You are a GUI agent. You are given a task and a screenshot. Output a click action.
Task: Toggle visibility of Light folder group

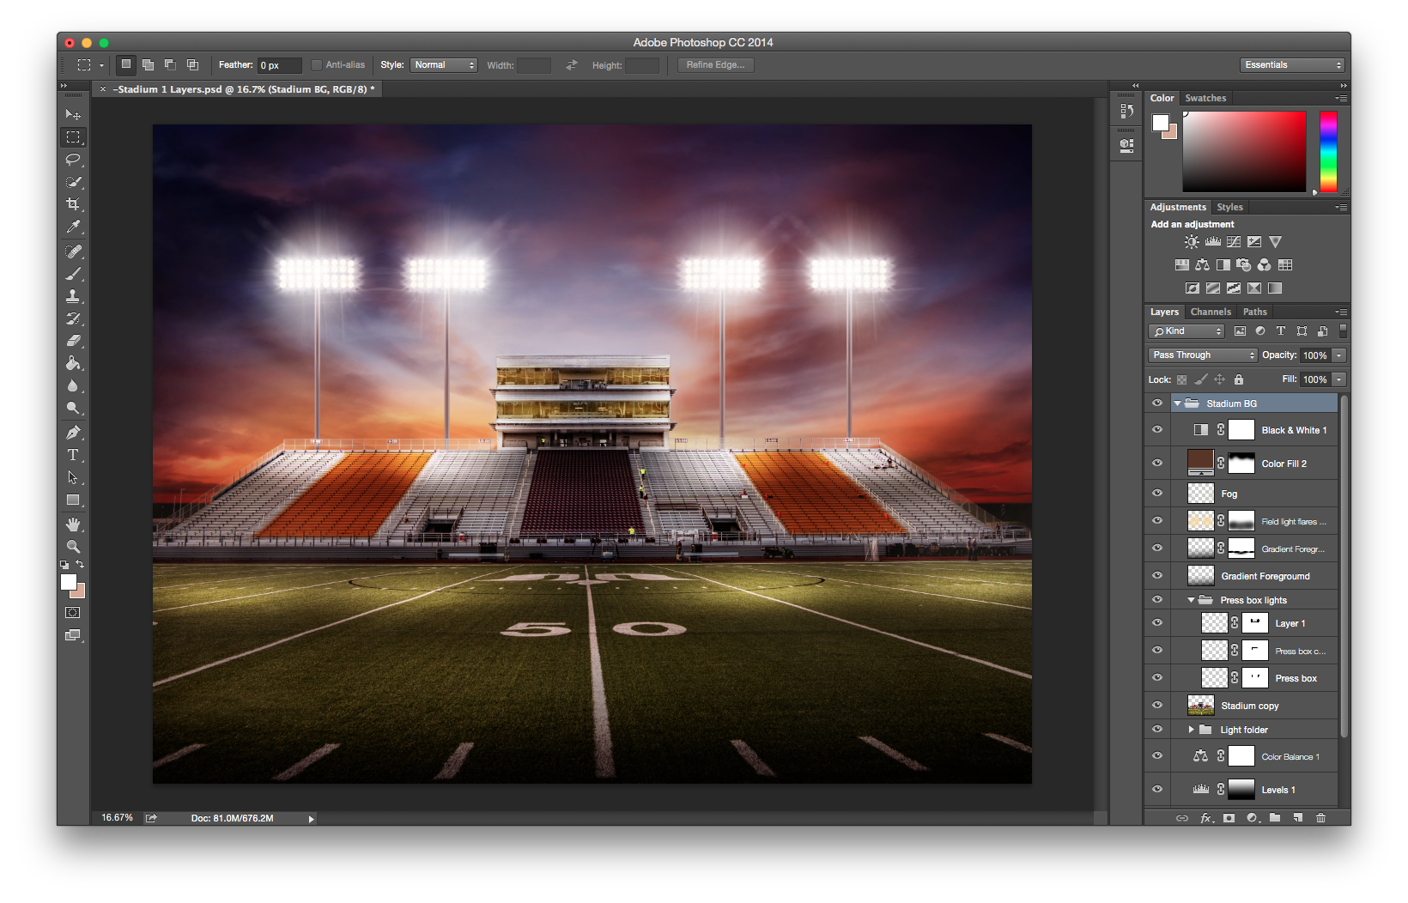pos(1157,730)
